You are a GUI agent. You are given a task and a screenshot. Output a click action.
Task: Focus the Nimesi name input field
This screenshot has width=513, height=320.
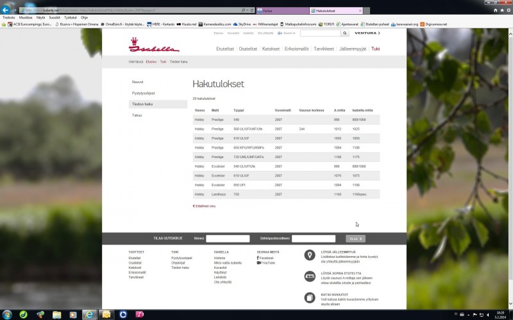228,239
